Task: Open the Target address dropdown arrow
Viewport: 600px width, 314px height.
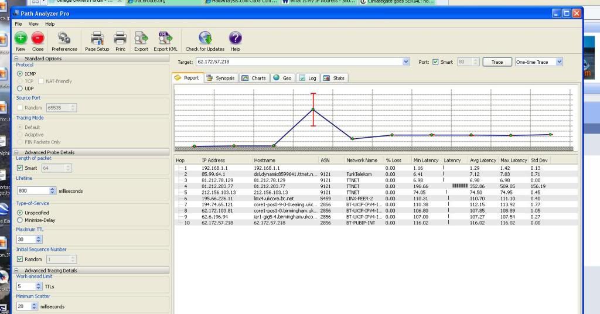Action: click(406, 62)
